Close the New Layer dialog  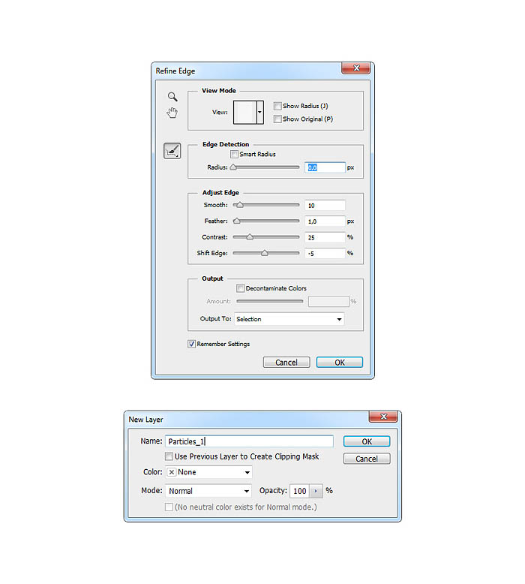(382, 417)
